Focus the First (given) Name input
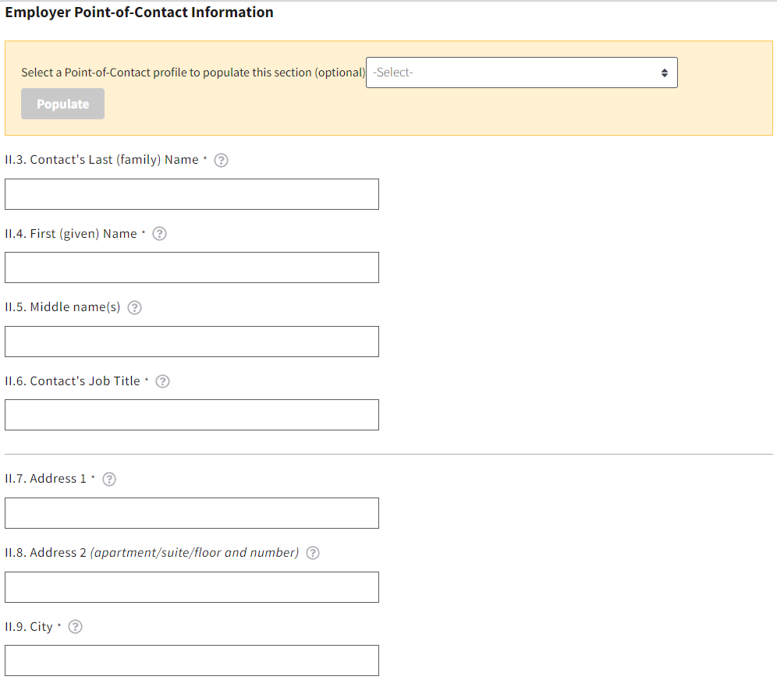Viewport: 777px width, 687px height. tap(192, 267)
